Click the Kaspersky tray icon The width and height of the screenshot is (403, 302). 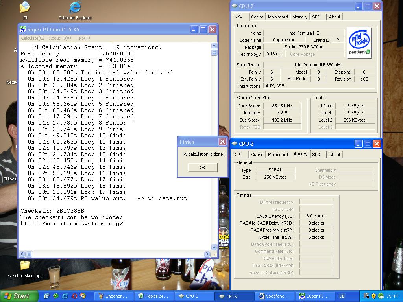point(366,296)
